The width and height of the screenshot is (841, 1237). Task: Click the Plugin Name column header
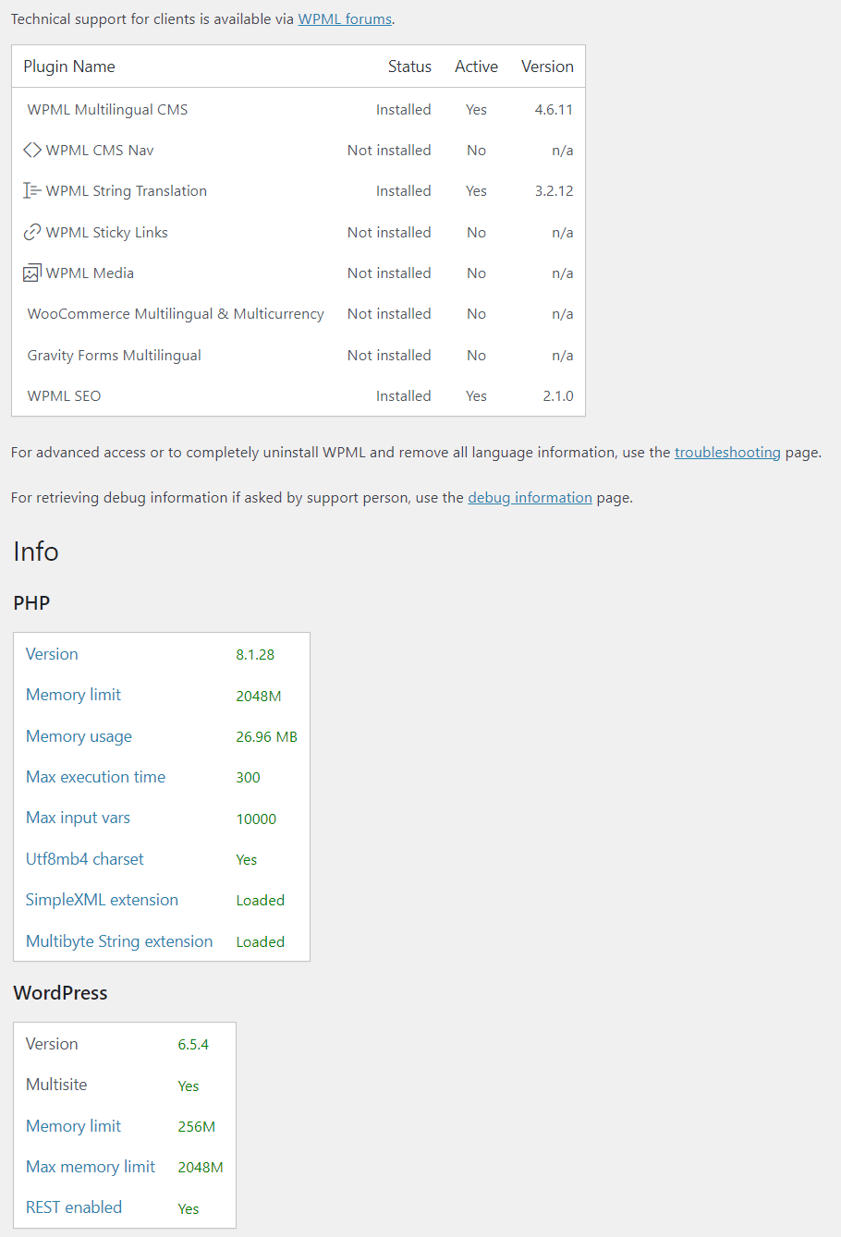click(x=69, y=67)
